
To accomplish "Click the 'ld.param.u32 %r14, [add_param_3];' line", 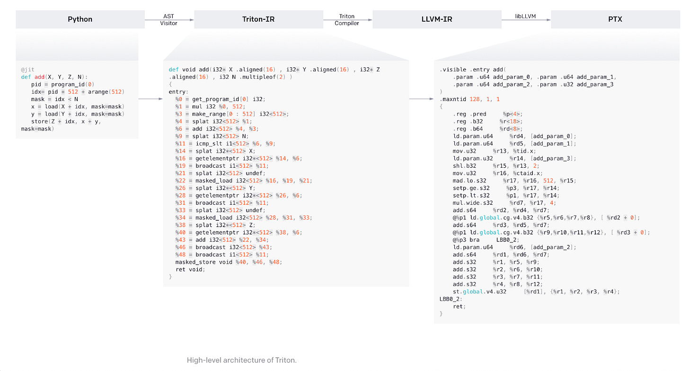I will pos(515,158).
